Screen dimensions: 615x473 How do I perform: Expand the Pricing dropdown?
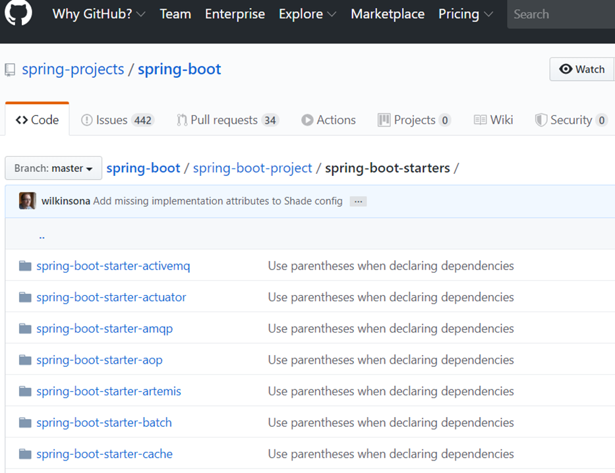point(465,14)
